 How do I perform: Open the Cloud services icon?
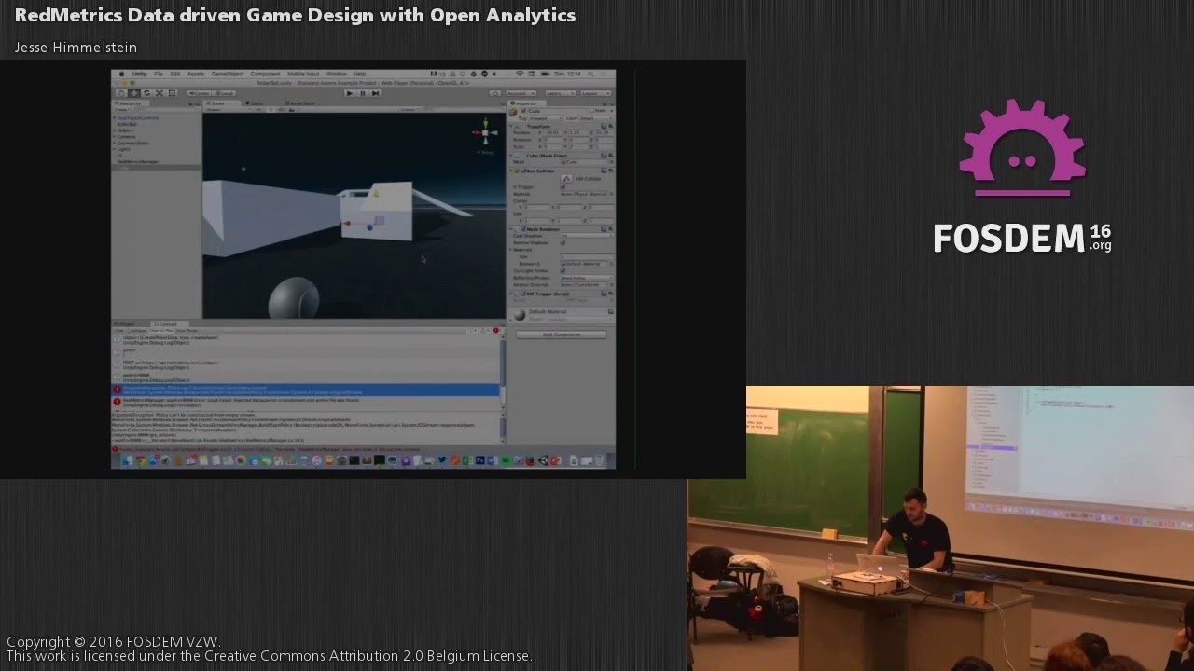[495, 93]
